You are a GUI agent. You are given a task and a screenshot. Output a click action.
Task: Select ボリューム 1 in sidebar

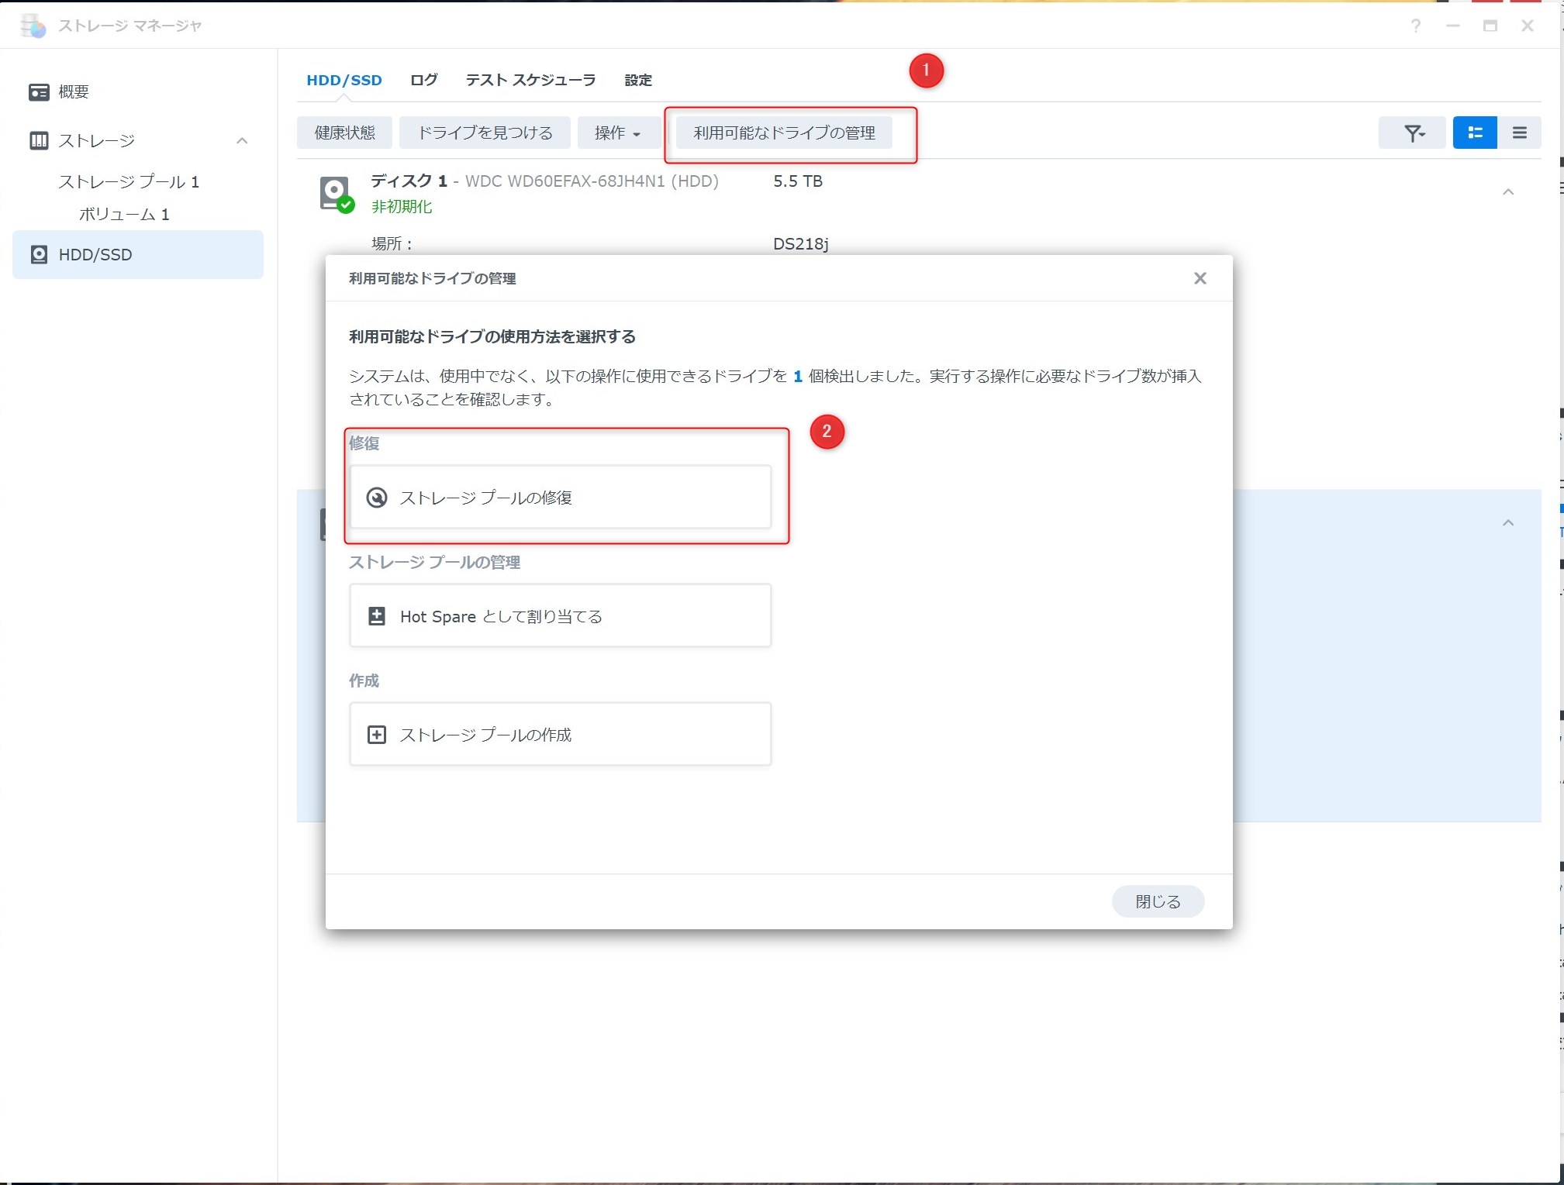click(x=124, y=215)
